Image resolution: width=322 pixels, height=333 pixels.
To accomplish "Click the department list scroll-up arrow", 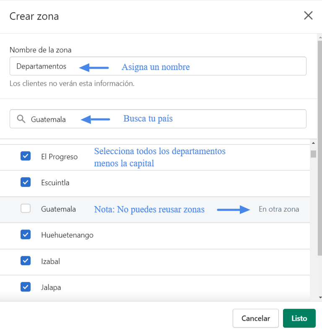I will (x=313, y=143).
